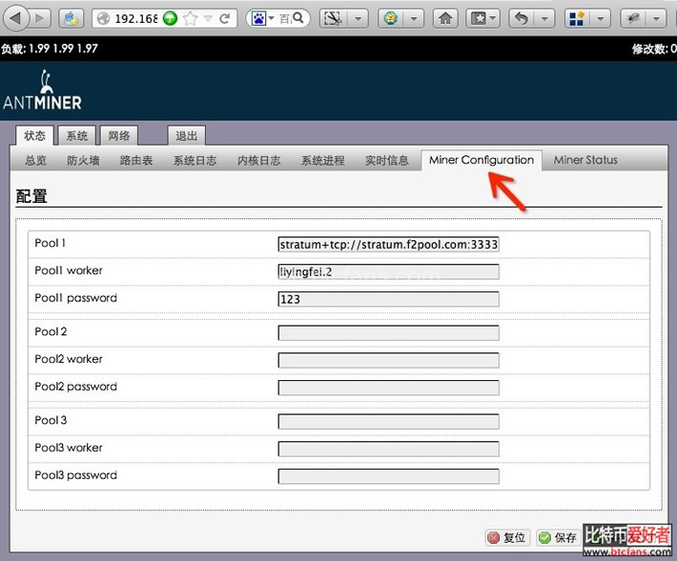Click the undo curved arrow icon
677x561 pixels.
pyautogui.click(x=522, y=18)
